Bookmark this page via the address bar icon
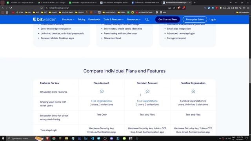251x141 pixels. point(42,8)
